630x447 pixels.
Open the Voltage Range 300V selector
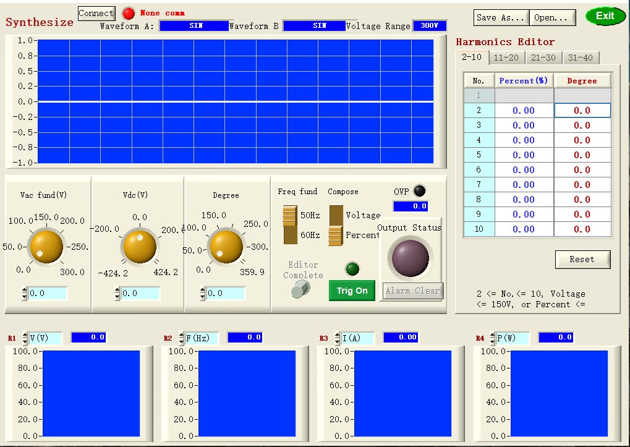pos(430,26)
